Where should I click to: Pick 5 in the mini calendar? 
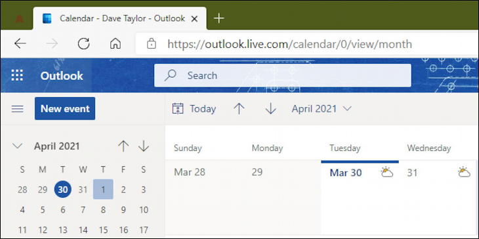pos(43,210)
